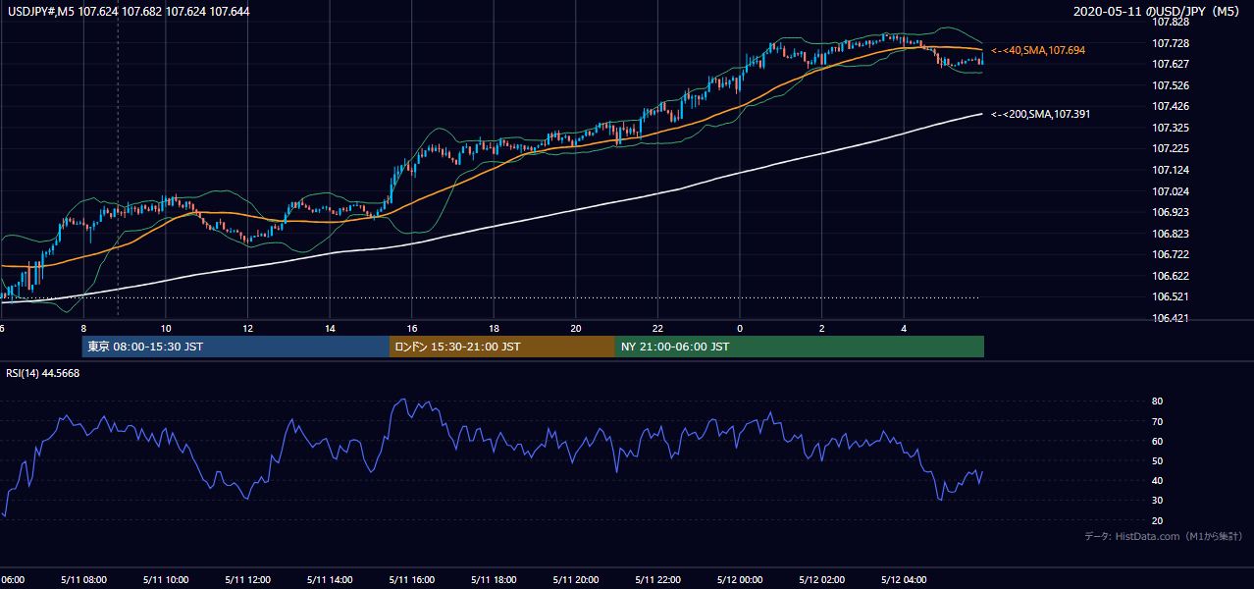The width and height of the screenshot is (1254, 589).
Task: Click hour tick 10 under price chart
Action: 166,329
